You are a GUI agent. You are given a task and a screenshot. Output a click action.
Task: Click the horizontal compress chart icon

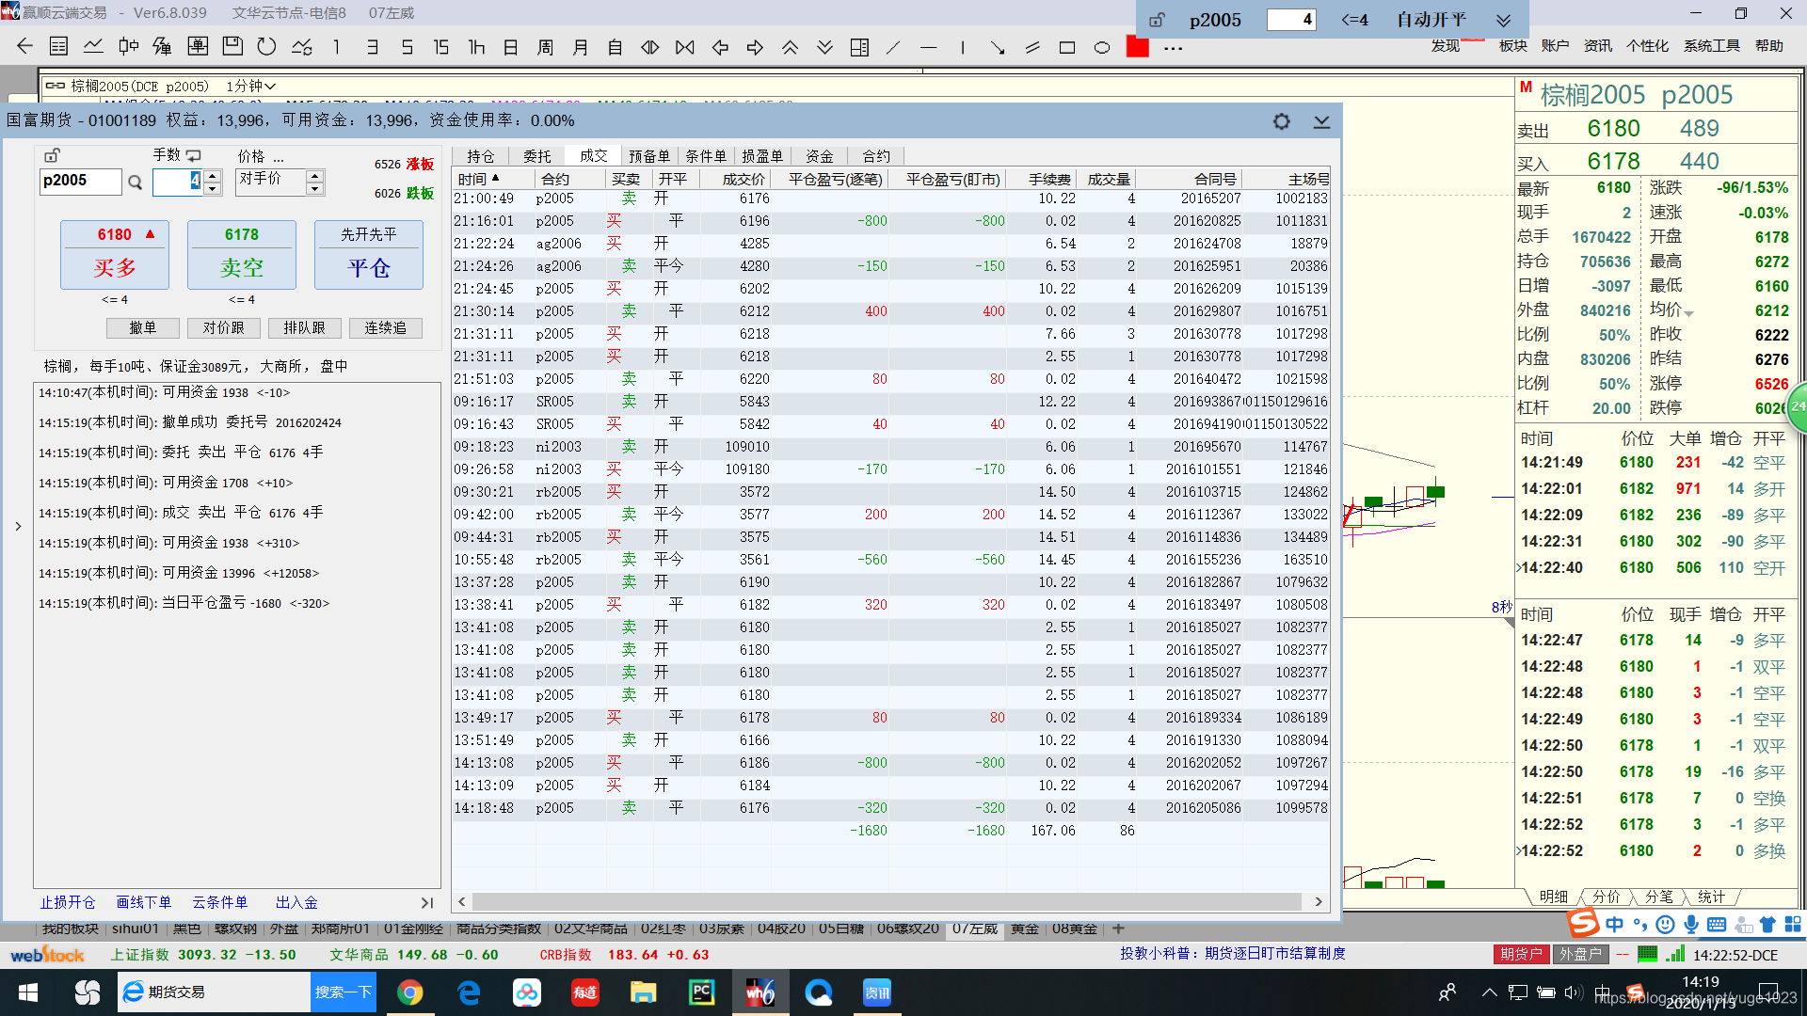pos(685,46)
